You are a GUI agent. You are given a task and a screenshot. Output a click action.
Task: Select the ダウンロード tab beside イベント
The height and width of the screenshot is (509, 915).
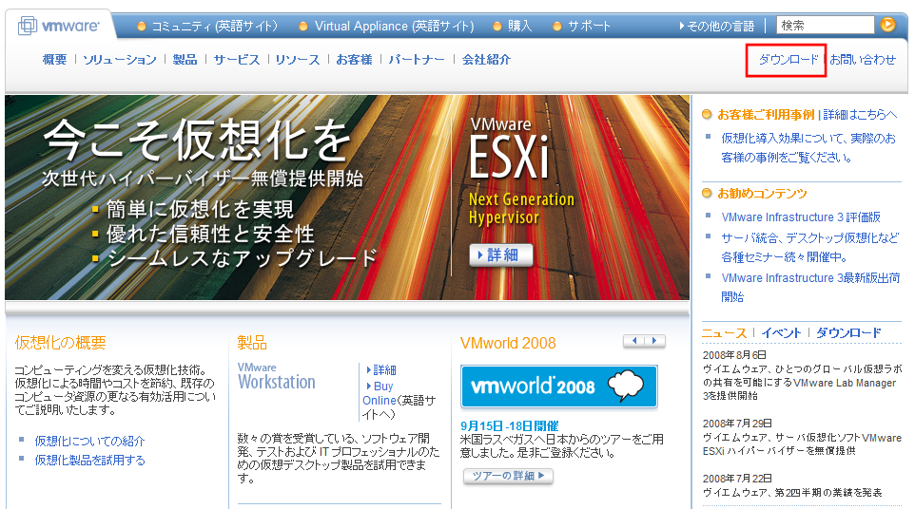[847, 333]
